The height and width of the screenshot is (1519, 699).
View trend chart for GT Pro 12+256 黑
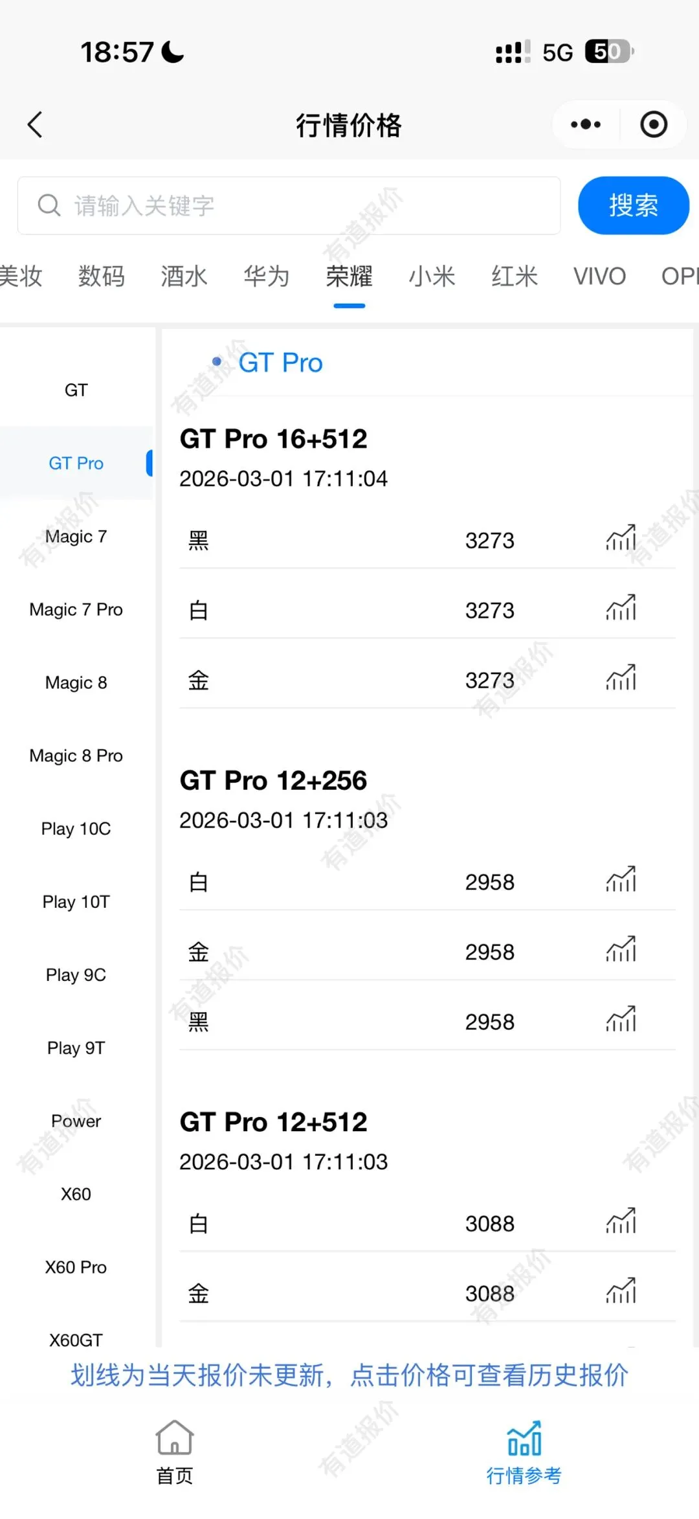point(621,1020)
